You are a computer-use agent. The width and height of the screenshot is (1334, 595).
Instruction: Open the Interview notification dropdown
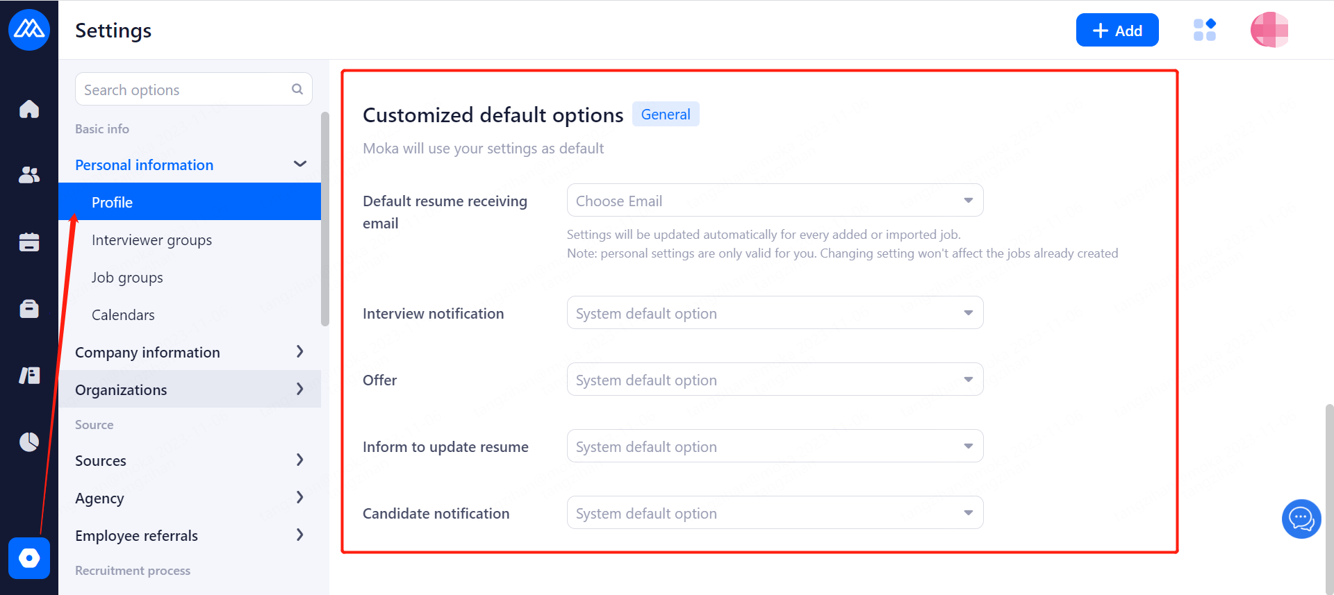tap(775, 313)
